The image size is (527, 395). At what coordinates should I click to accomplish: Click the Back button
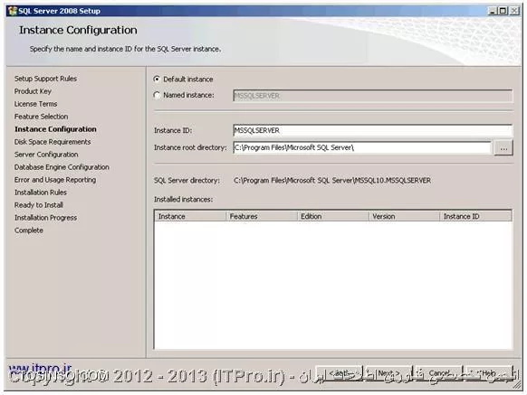coord(340,373)
